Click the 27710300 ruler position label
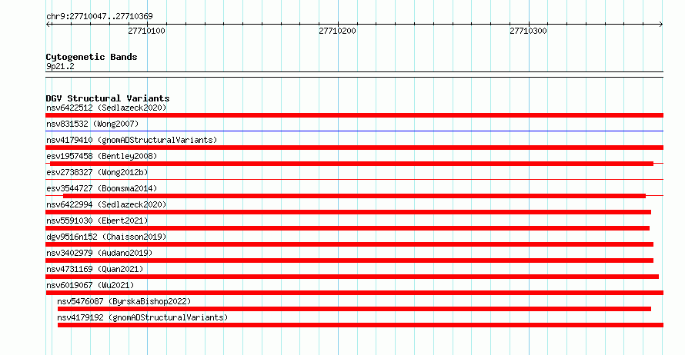This screenshot has width=685, height=355. pyautogui.click(x=528, y=31)
